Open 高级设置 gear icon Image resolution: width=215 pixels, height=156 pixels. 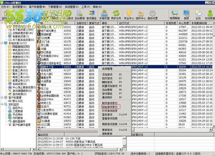(x=152, y=15)
